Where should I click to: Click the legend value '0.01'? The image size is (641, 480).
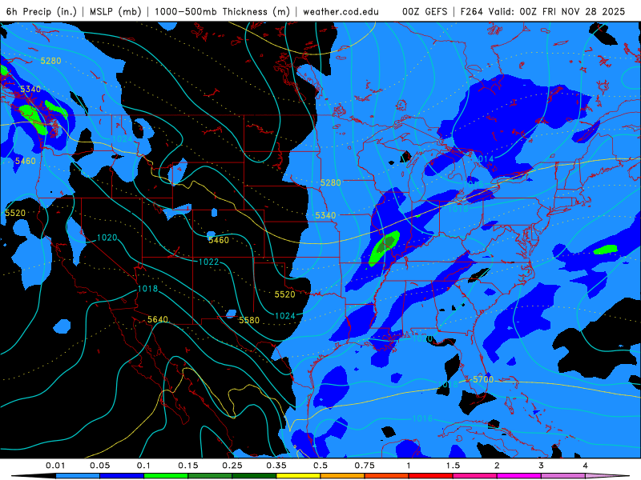(55, 466)
